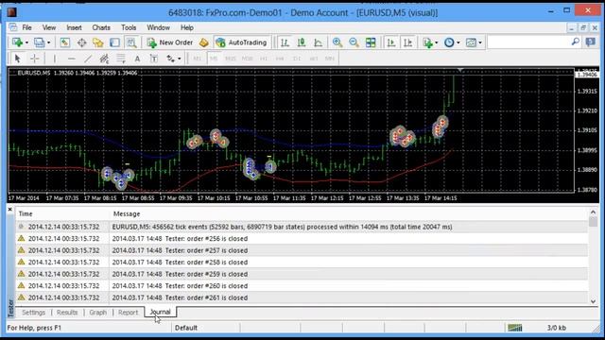Open the File menu
Viewport: 605px width, 340px height.
click(26, 27)
